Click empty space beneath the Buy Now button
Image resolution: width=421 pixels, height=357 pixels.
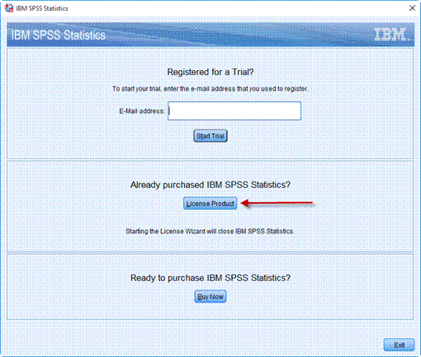coord(210,311)
